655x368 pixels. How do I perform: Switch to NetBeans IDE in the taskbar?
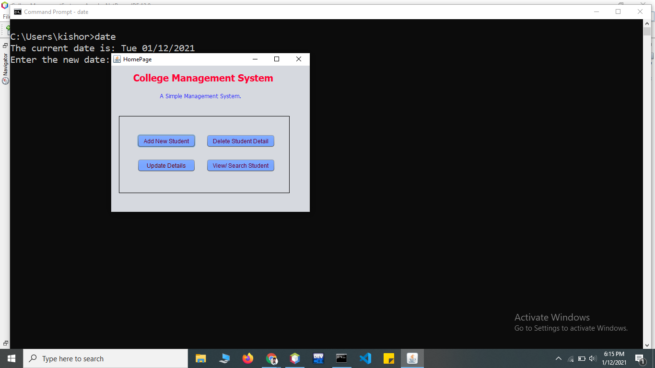pyautogui.click(x=295, y=358)
